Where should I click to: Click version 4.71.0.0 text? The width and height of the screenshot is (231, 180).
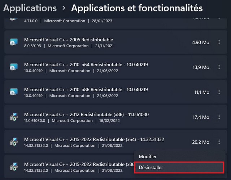tap(31, 21)
